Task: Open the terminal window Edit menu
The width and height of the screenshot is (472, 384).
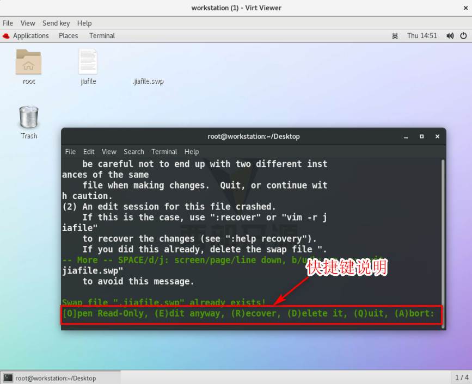Action: [89, 152]
